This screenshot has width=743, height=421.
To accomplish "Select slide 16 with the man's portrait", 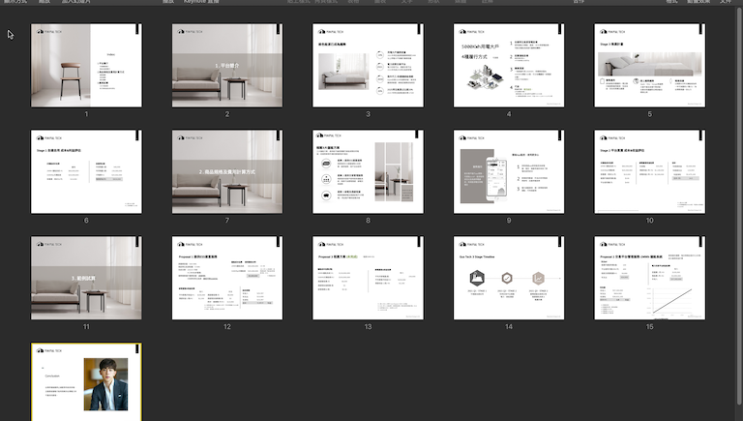I will pos(86,380).
